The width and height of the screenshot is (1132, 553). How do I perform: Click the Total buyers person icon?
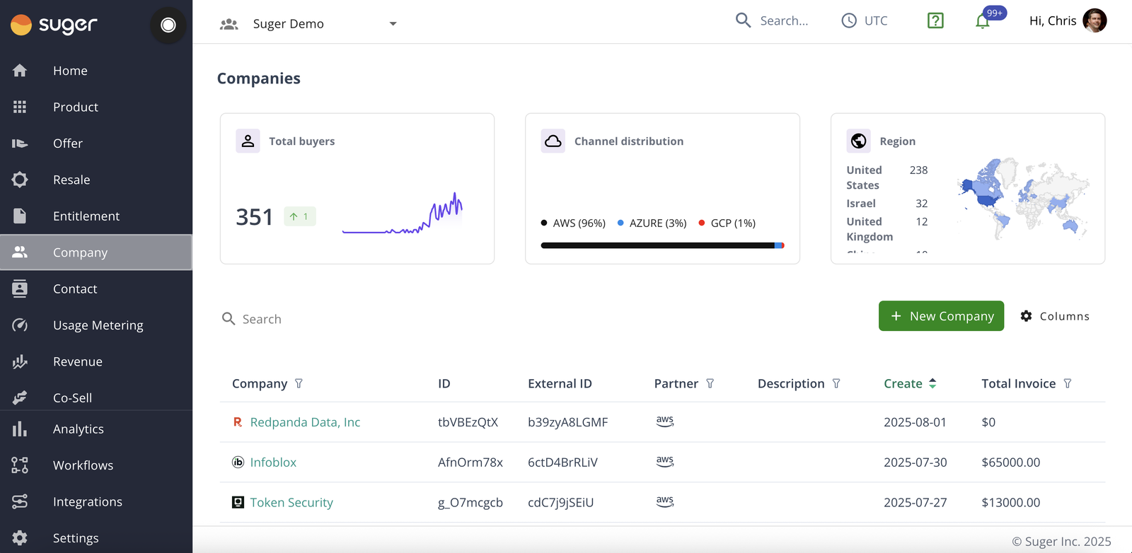(248, 141)
